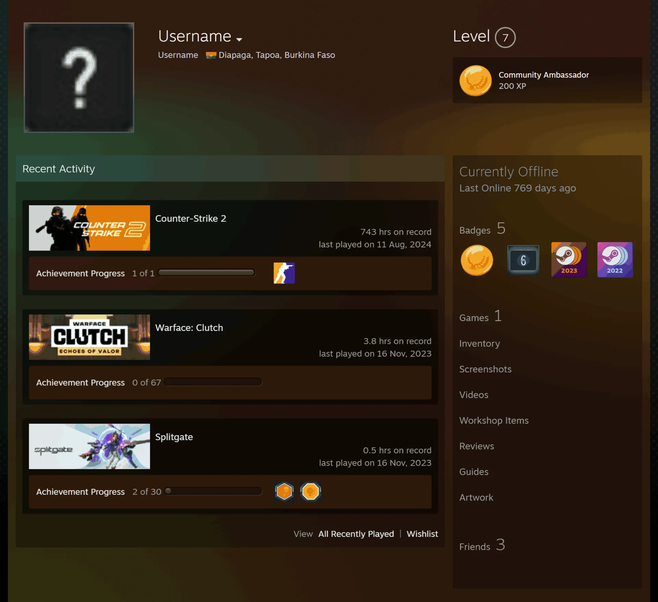Image resolution: width=658 pixels, height=602 pixels.
Task: Open the Artwork link
Action: click(x=476, y=497)
